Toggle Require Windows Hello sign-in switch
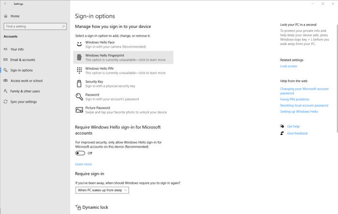 pos(80,153)
